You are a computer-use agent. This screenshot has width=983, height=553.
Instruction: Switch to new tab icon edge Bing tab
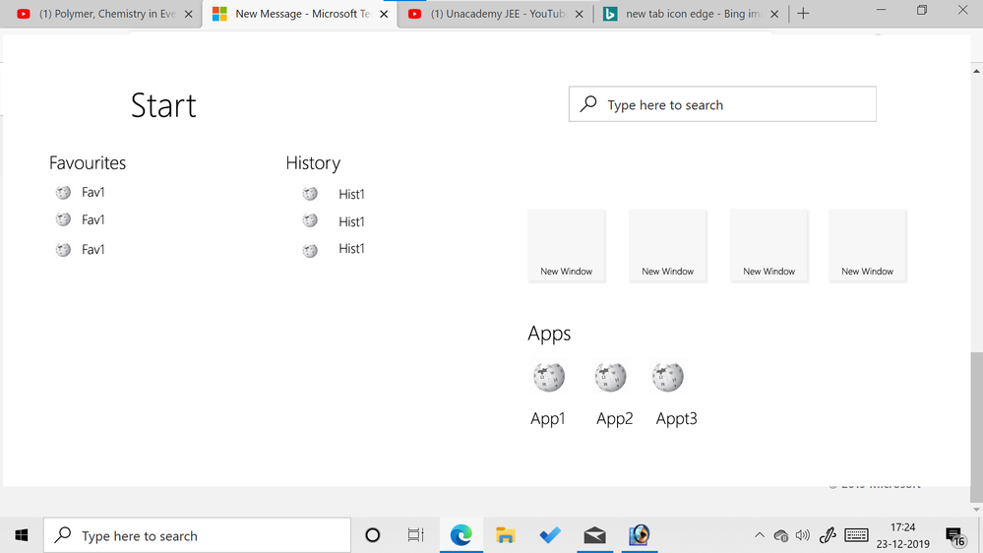pyautogui.click(x=690, y=14)
